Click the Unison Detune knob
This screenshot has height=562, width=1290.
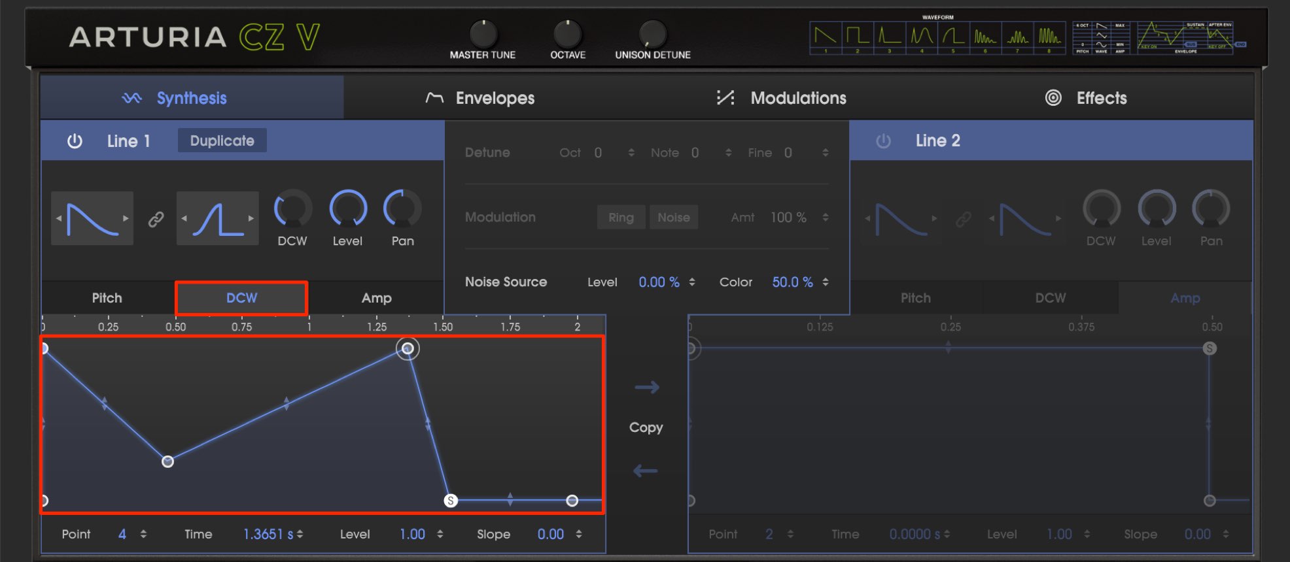pyautogui.click(x=652, y=33)
